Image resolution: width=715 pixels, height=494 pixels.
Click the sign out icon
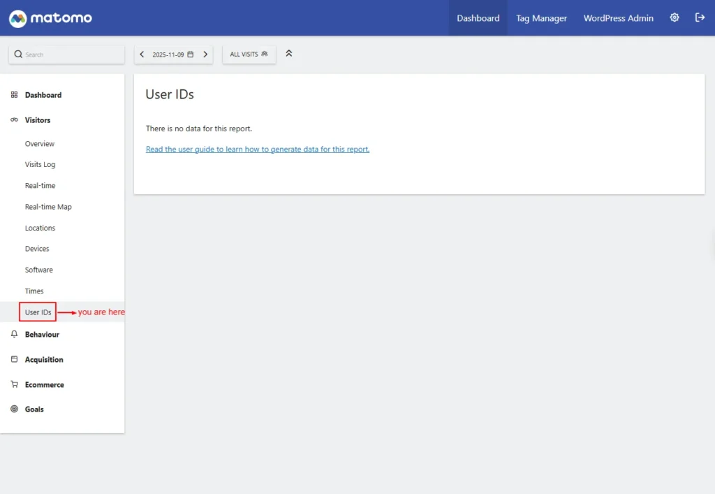click(x=700, y=18)
